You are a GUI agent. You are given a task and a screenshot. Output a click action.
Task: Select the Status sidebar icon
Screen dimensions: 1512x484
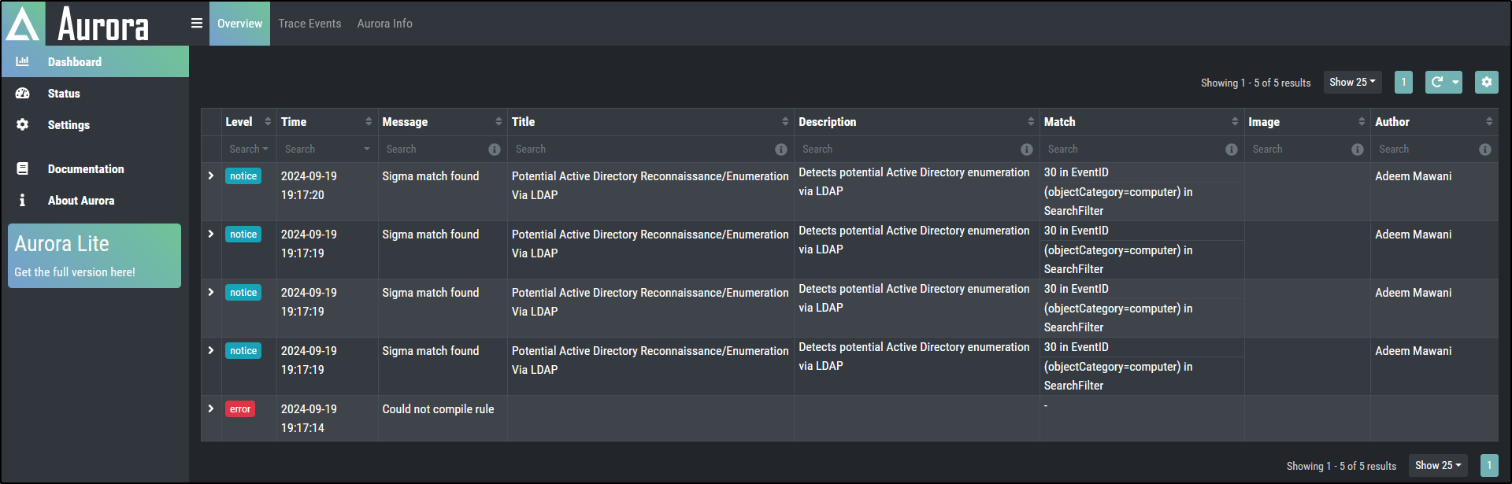(x=22, y=93)
